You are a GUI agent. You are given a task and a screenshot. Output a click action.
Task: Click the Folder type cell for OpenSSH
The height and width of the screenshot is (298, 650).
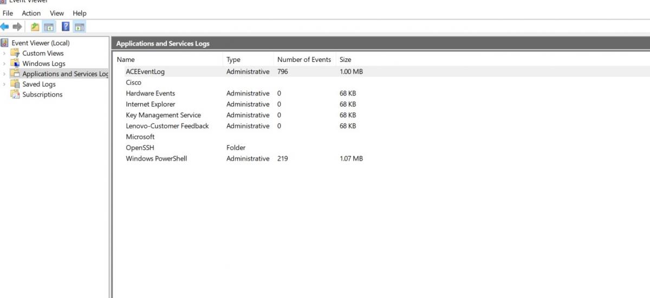236,147
